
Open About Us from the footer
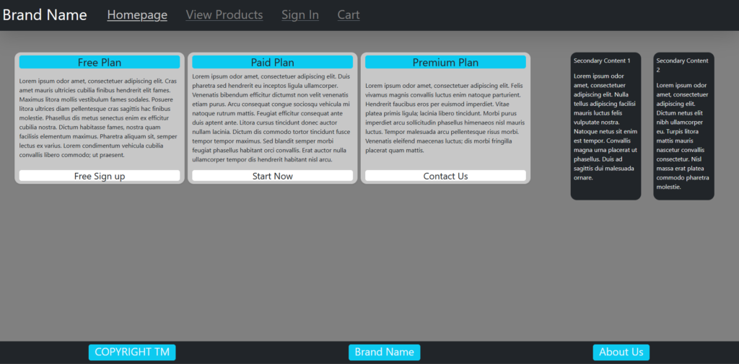point(621,352)
